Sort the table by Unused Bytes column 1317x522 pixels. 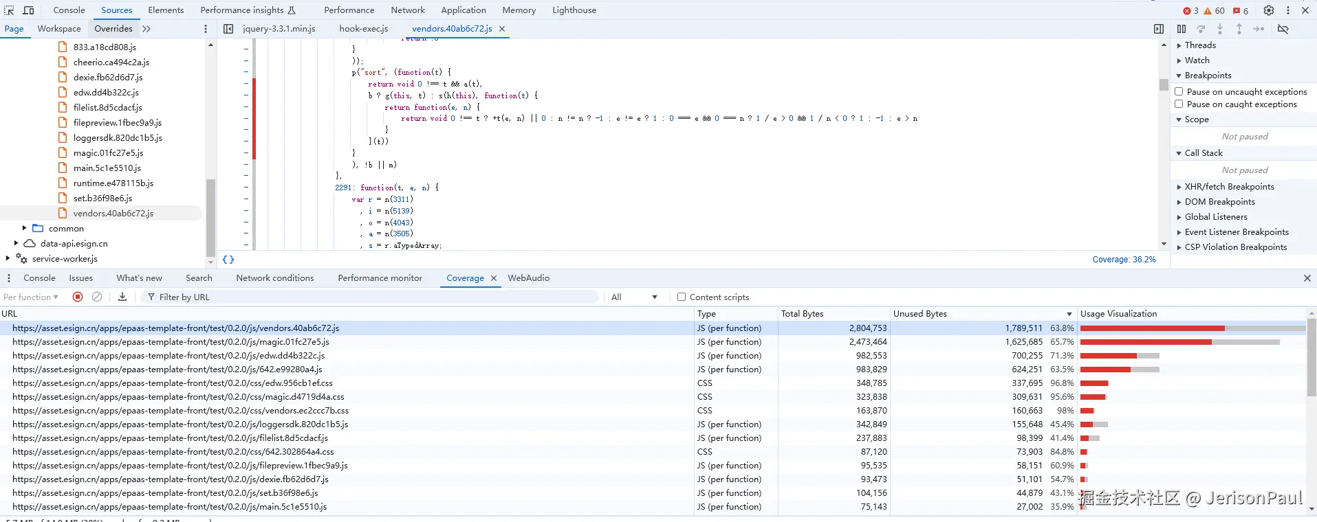[x=920, y=314]
